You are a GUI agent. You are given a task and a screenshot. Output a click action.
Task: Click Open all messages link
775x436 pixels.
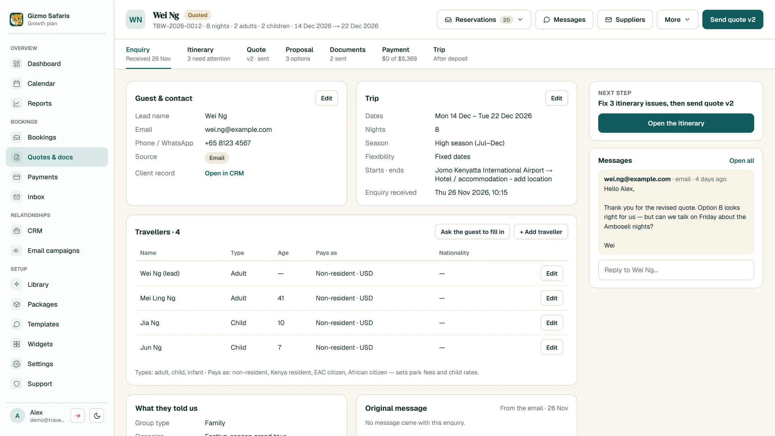point(741,161)
